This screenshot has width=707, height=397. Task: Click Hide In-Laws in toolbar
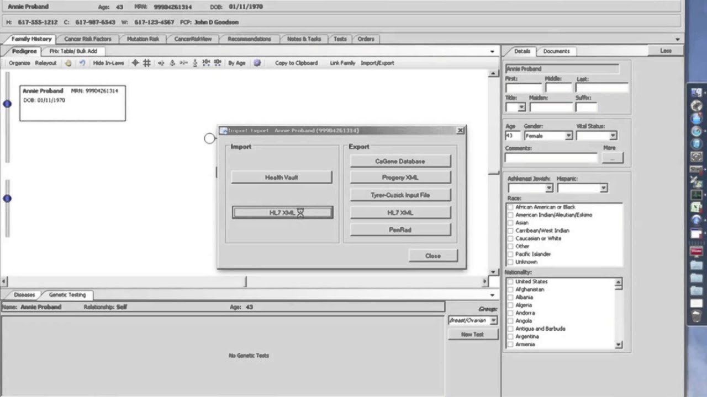click(x=108, y=63)
